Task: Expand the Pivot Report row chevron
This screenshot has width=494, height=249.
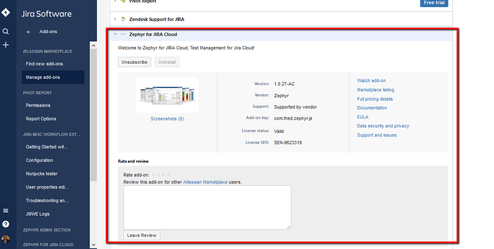Action: (x=115, y=1)
